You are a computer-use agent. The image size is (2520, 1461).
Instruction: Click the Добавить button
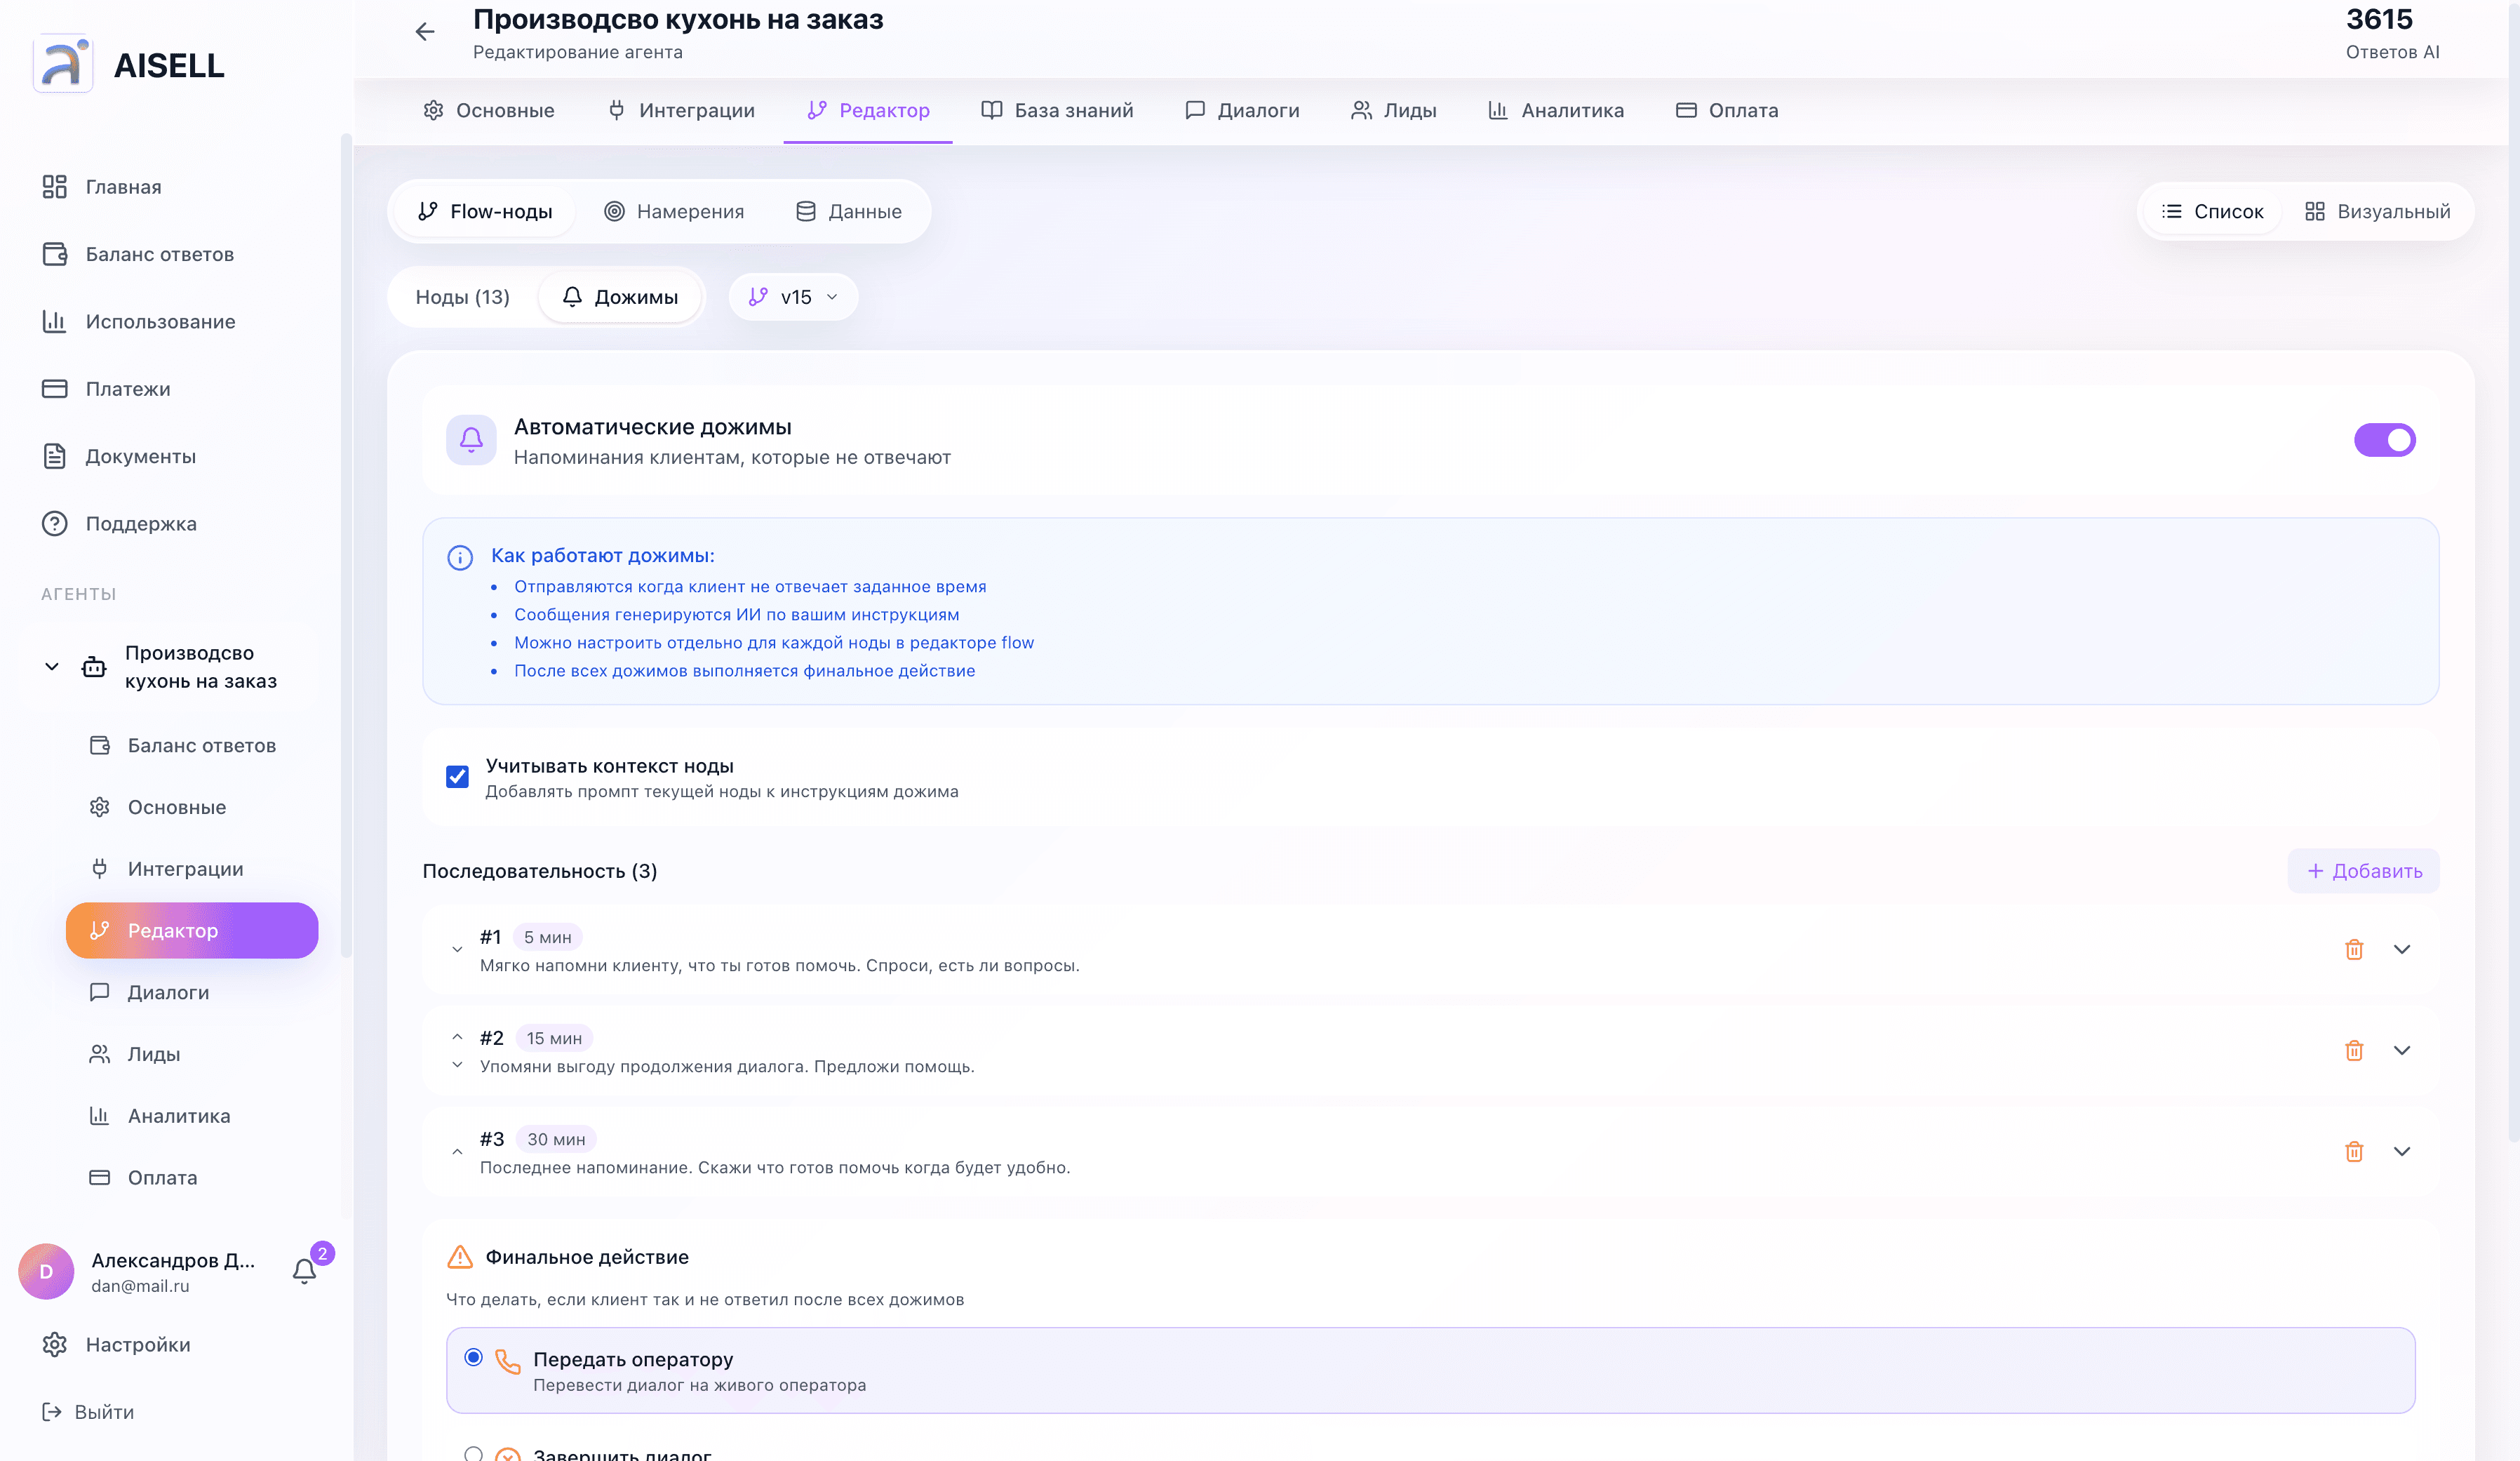tap(2363, 871)
